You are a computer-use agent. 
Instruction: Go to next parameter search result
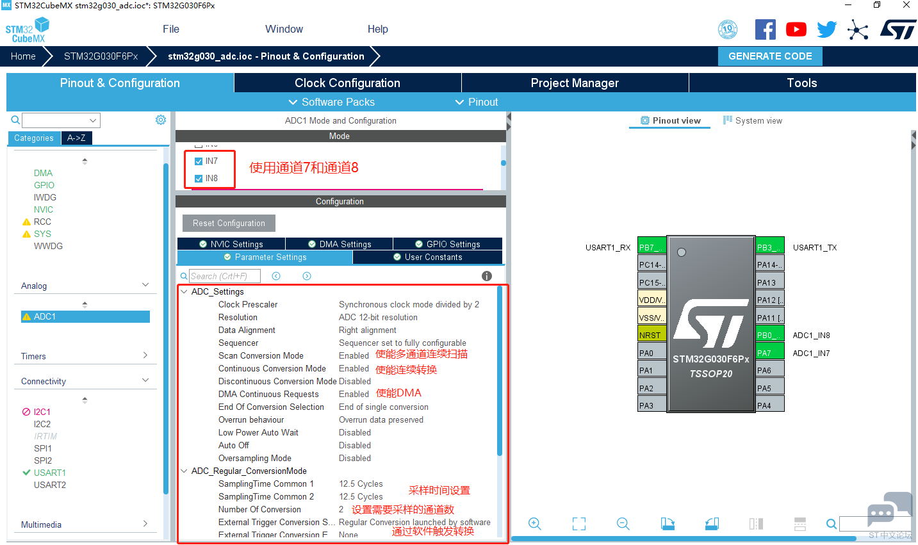307,276
